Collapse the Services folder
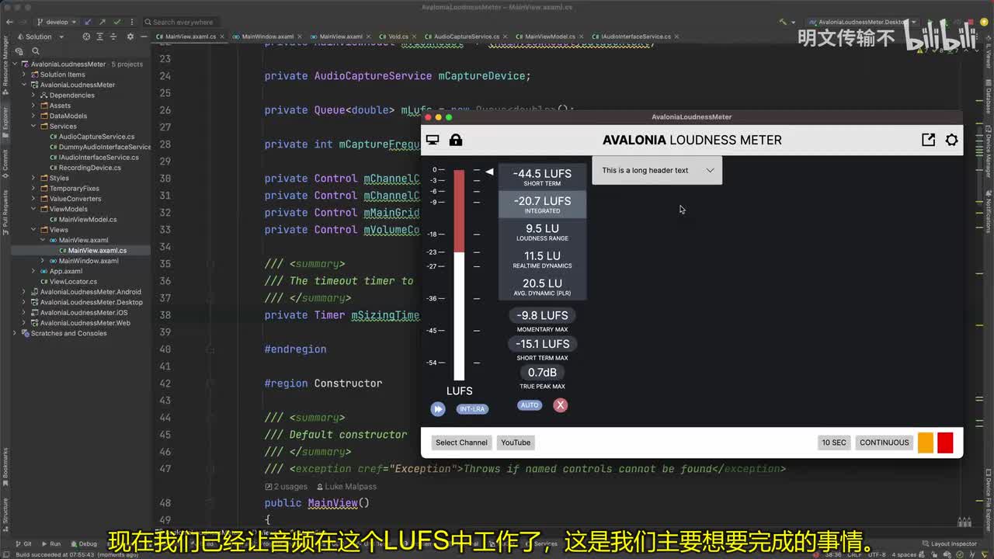The image size is (994, 559). (x=33, y=127)
